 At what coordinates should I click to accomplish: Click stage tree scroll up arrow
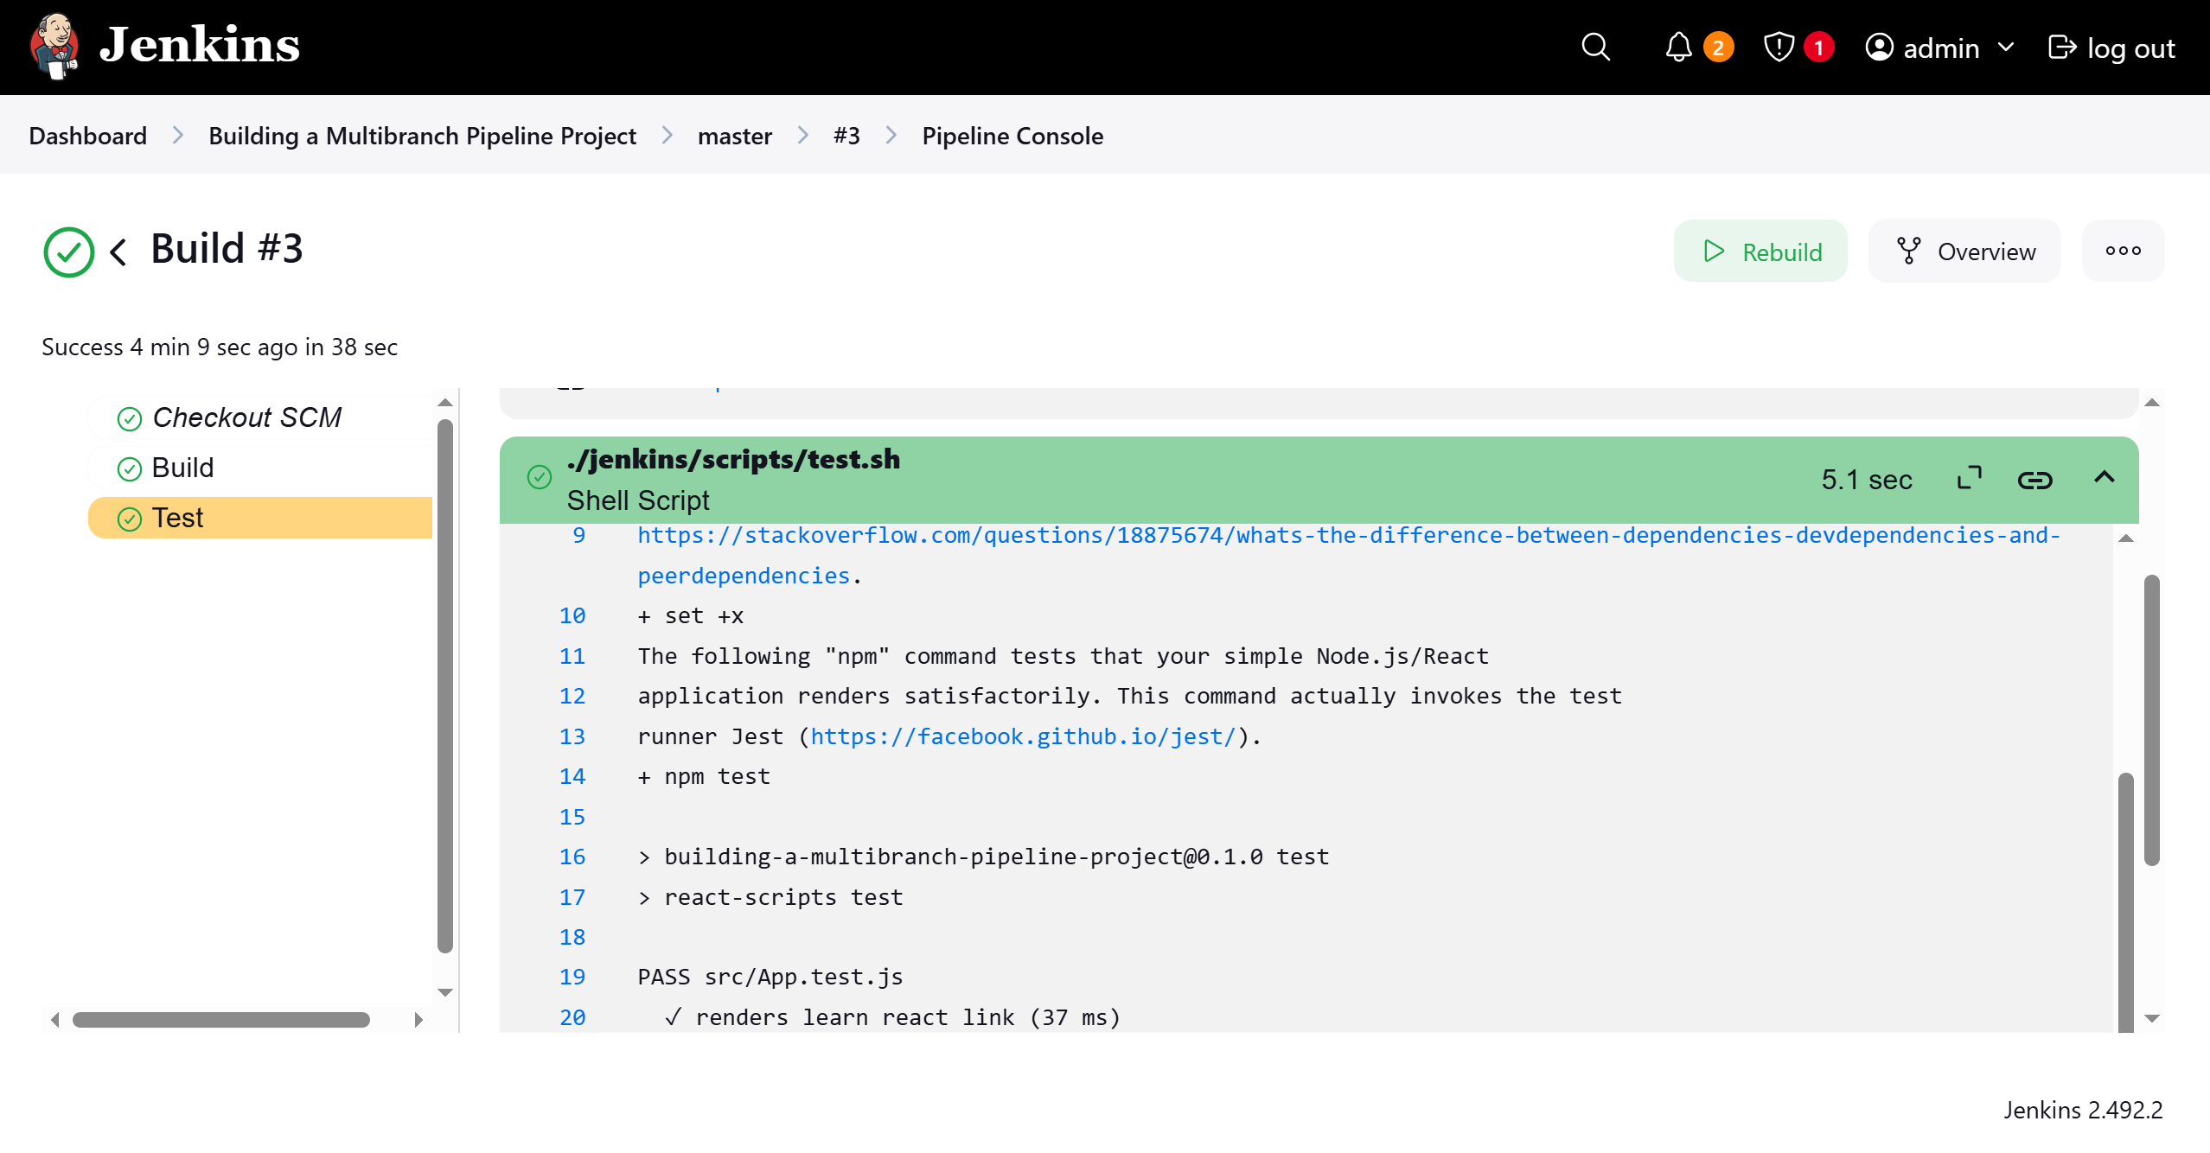click(445, 403)
